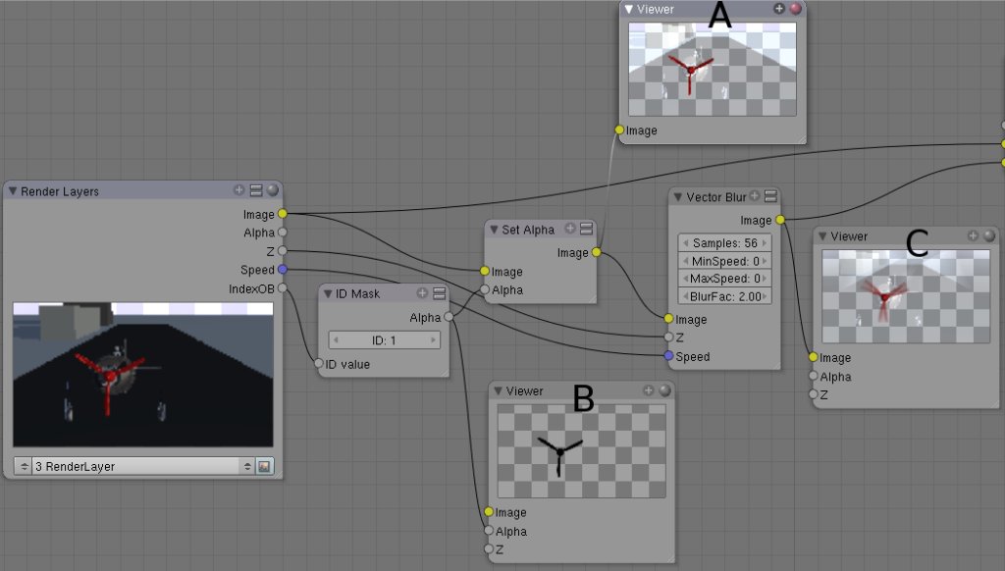The width and height of the screenshot is (1005, 571).
Task: Click Set Alpha Image input socket
Action: click(485, 271)
